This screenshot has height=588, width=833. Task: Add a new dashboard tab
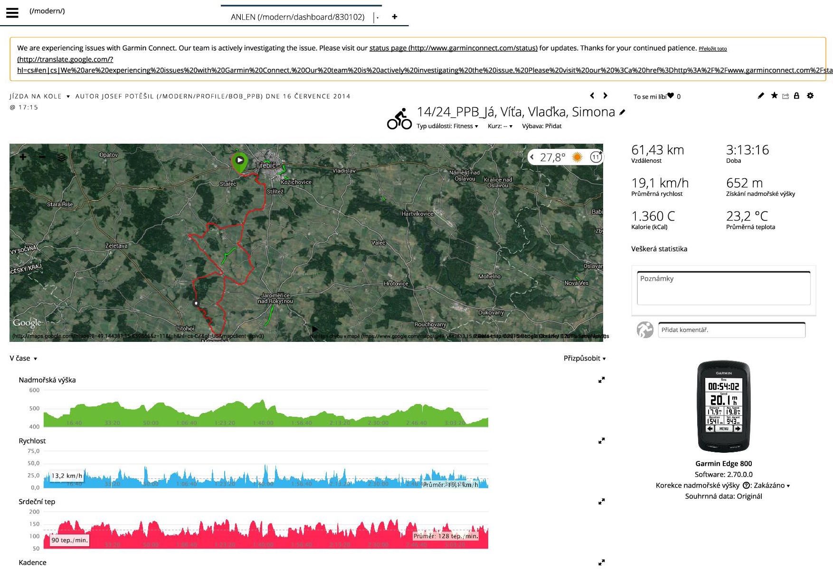point(394,17)
